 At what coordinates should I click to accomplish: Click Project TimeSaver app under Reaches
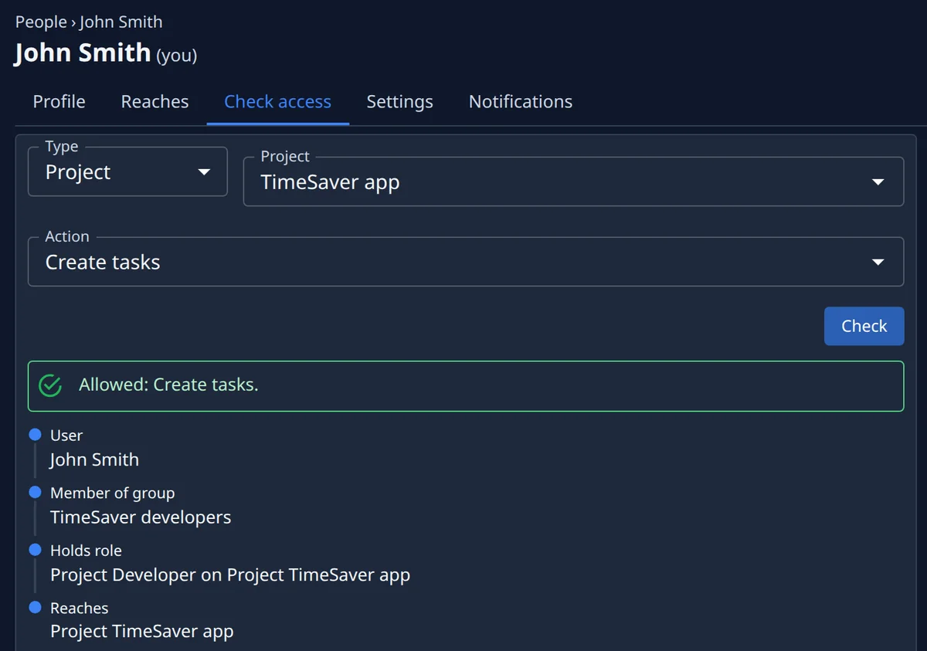coord(141,632)
